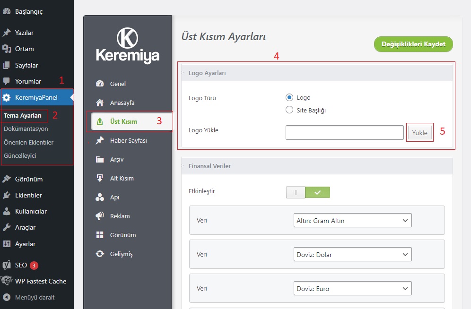This screenshot has height=309, width=471.
Task: Click the Ortam media icon
Action: pyautogui.click(x=7, y=49)
